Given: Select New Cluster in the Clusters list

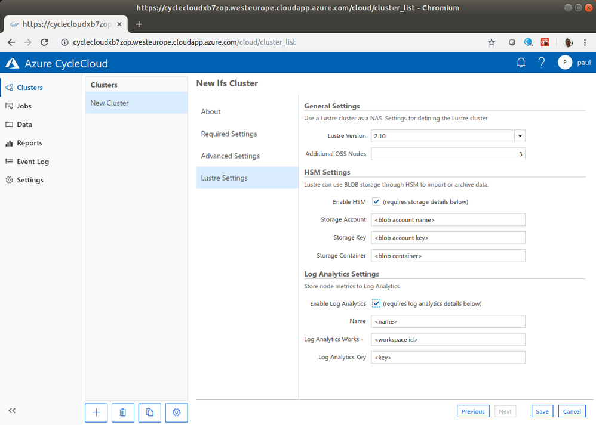Looking at the screenshot, I should pyautogui.click(x=136, y=103).
